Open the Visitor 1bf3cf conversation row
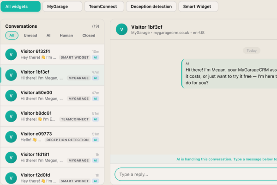 point(52,75)
